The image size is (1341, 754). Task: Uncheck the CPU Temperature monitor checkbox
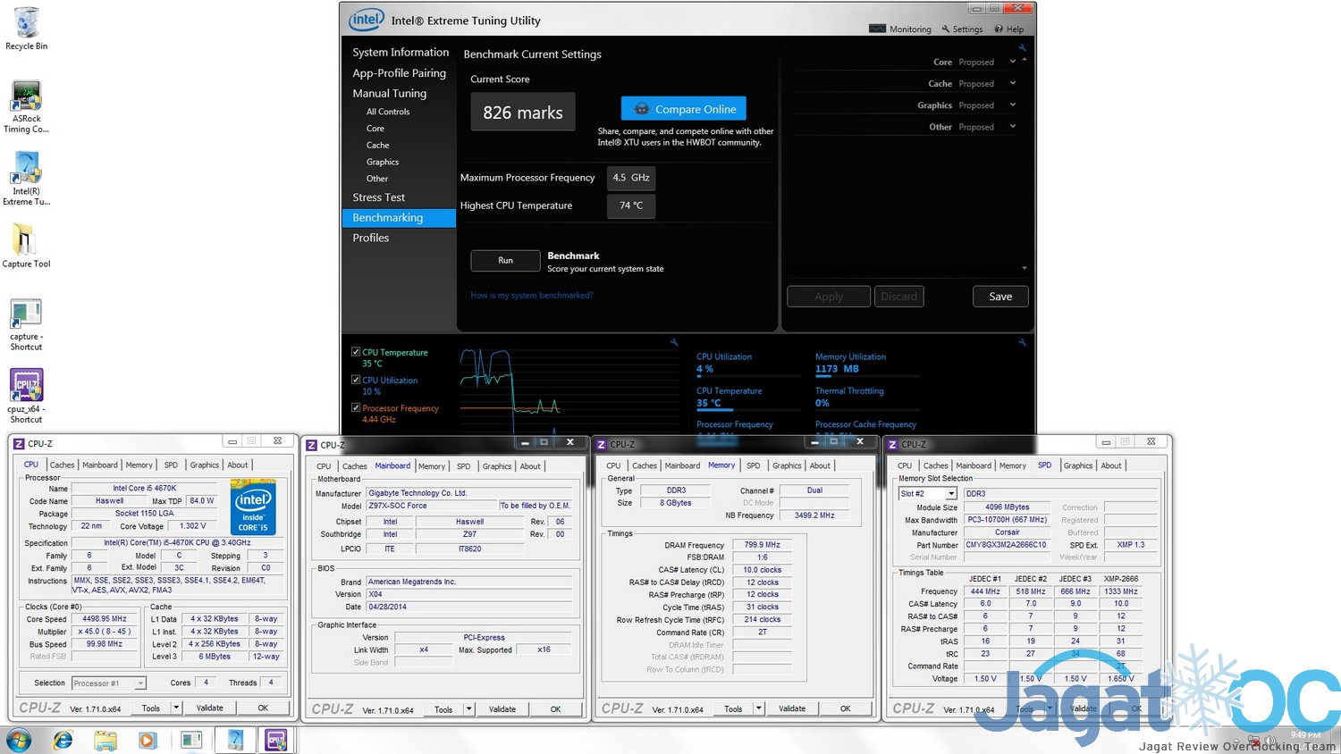(x=356, y=352)
